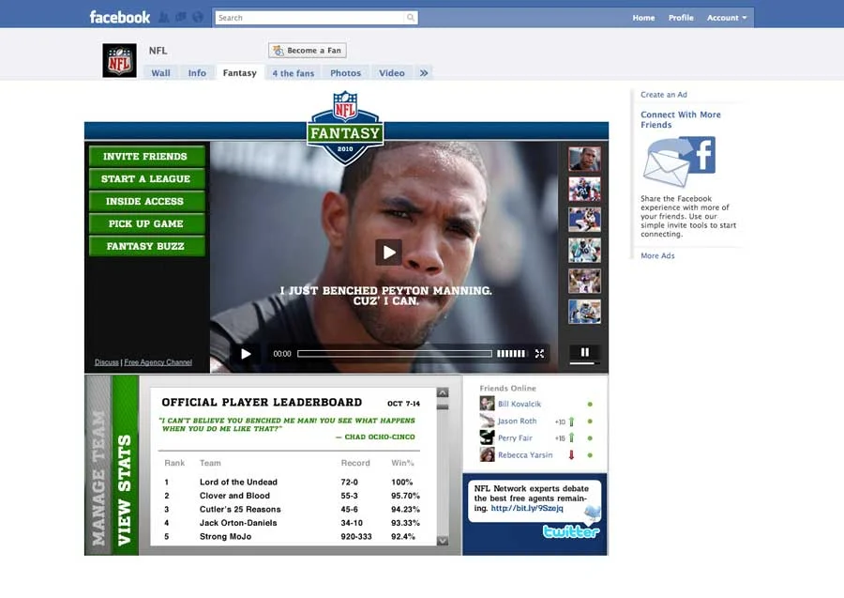
Task: Click Rebecca Yarsin's red down arrow
Action: coord(571,454)
